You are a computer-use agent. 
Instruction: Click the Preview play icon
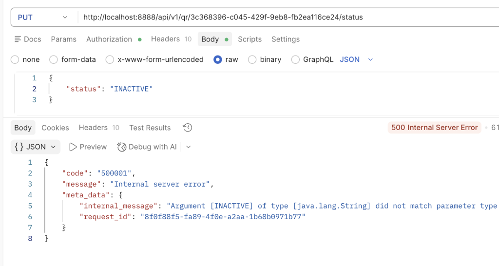click(73, 147)
